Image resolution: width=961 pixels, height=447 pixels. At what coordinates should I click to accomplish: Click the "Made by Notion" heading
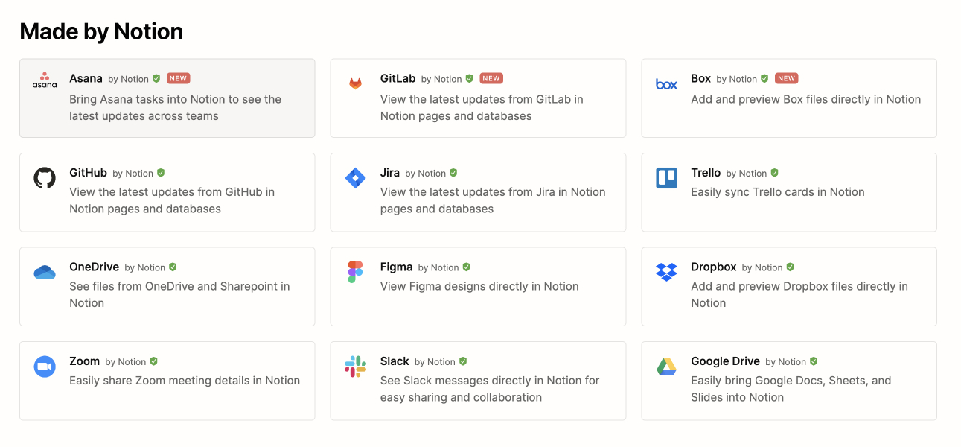101,31
